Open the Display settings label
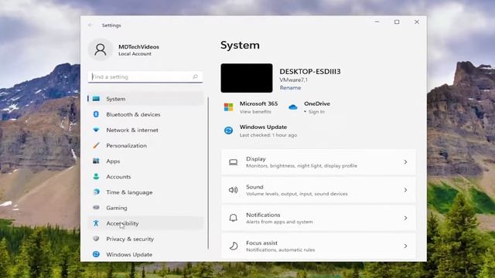Screen dimensions: 495x278 [256, 159]
